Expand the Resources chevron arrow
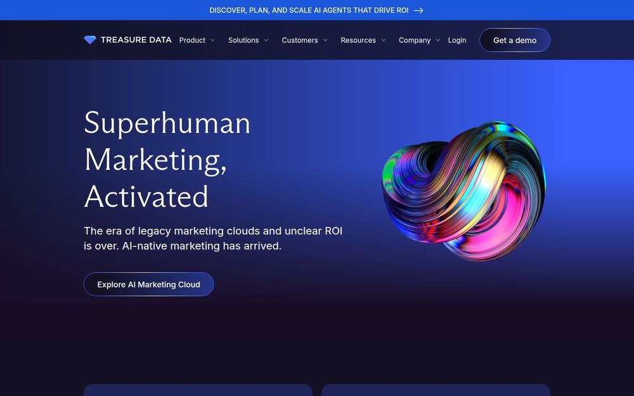Image resolution: width=634 pixels, height=396 pixels. click(x=384, y=41)
